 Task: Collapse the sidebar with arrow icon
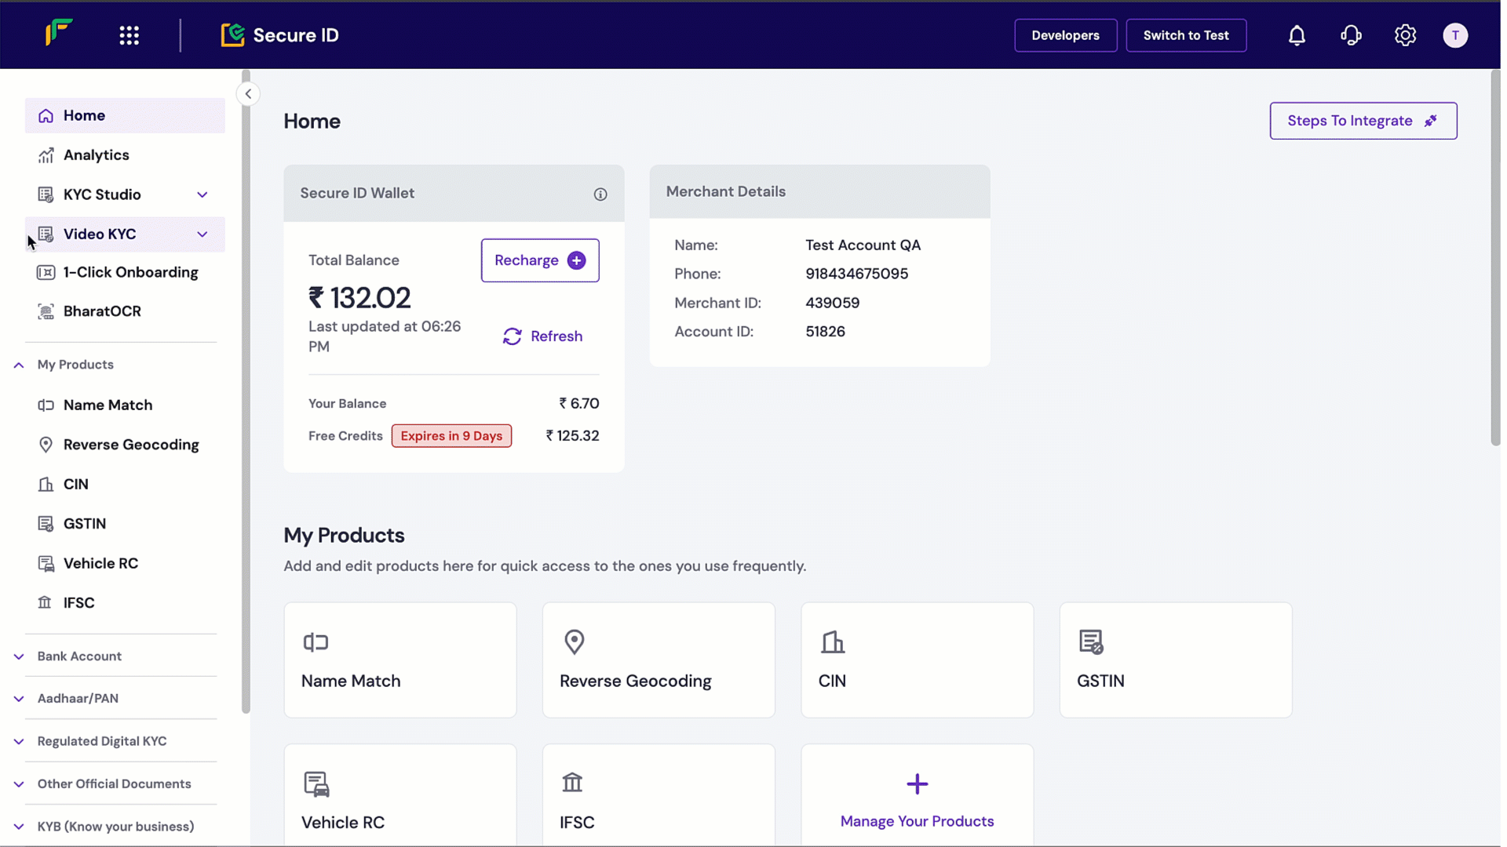(x=248, y=94)
